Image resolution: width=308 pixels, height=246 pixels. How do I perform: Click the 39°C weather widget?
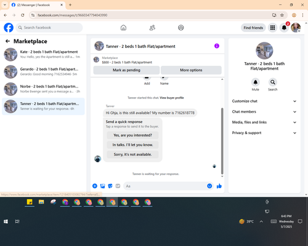pos(246,221)
